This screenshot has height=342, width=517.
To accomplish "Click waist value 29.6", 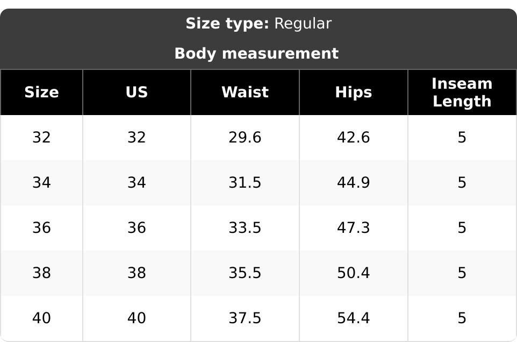I will pos(245,138).
